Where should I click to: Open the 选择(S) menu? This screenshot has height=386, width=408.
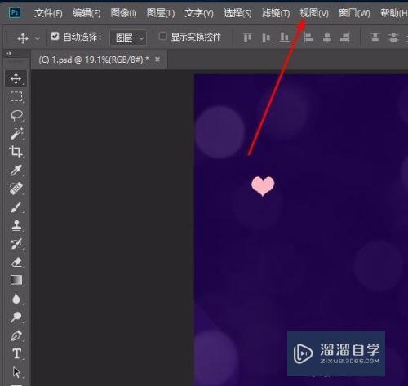point(237,13)
